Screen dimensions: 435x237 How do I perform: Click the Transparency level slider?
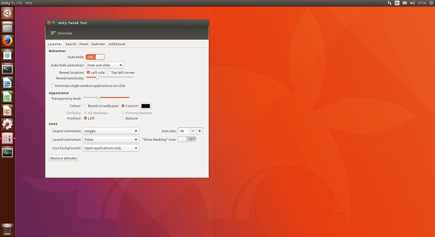click(x=106, y=97)
